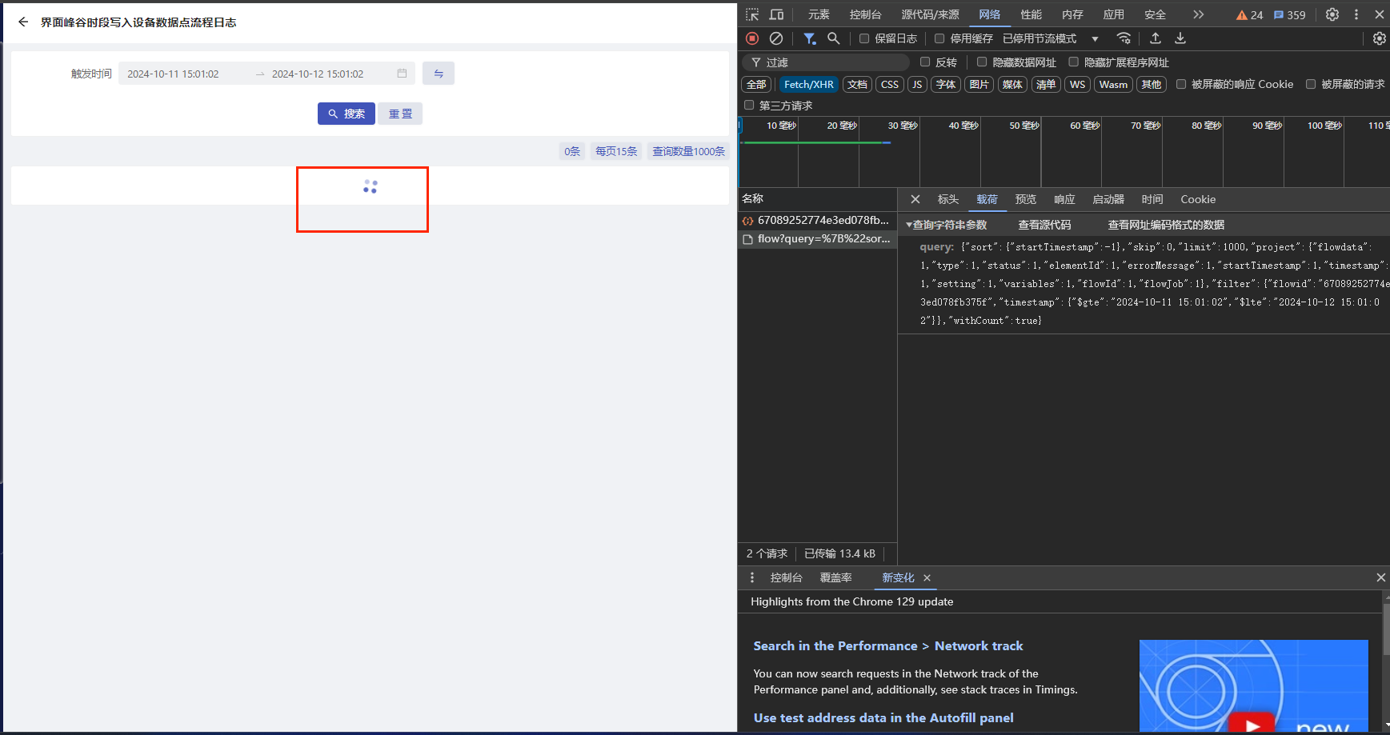
Task: Click the swap toggle icon next to date range
Action: pos(439,74)
